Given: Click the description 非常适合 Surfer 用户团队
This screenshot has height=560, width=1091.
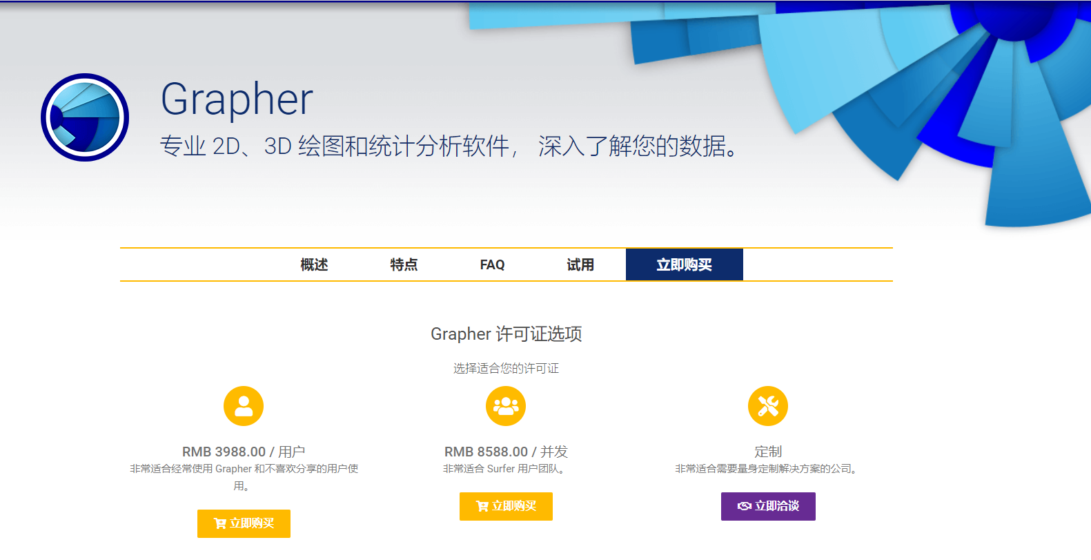Looking at the screenshot, I should 506,469.
